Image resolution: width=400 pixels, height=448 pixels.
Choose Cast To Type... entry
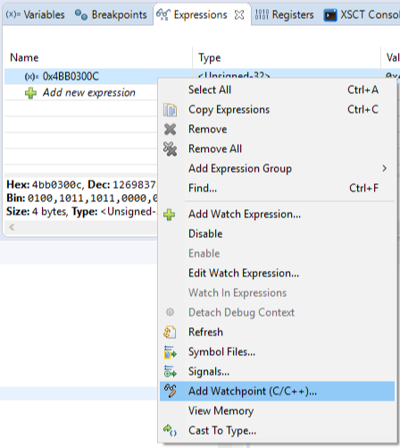coord(277,430)
